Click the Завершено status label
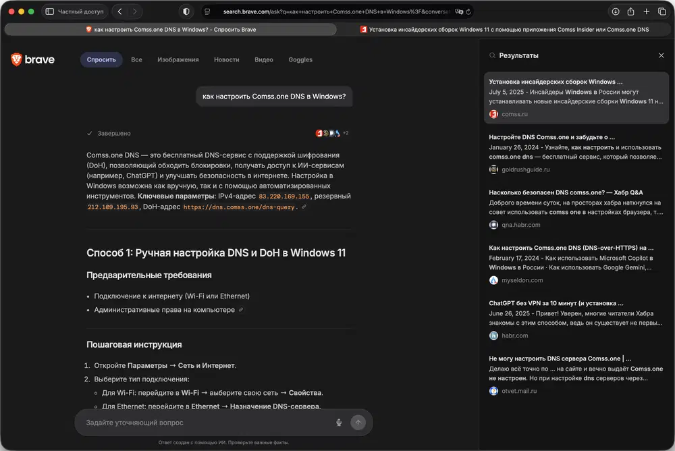Screen dimensions: 675x451 pos(113,133)
